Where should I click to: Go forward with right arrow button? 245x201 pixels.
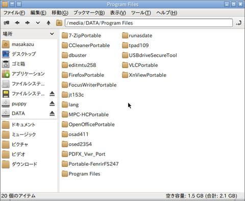(28, 23)
